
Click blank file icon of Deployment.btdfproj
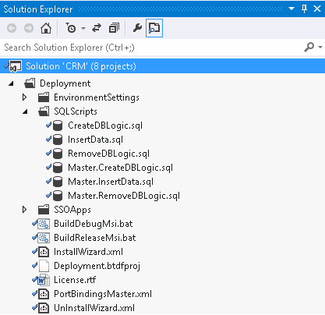[44, 266]
